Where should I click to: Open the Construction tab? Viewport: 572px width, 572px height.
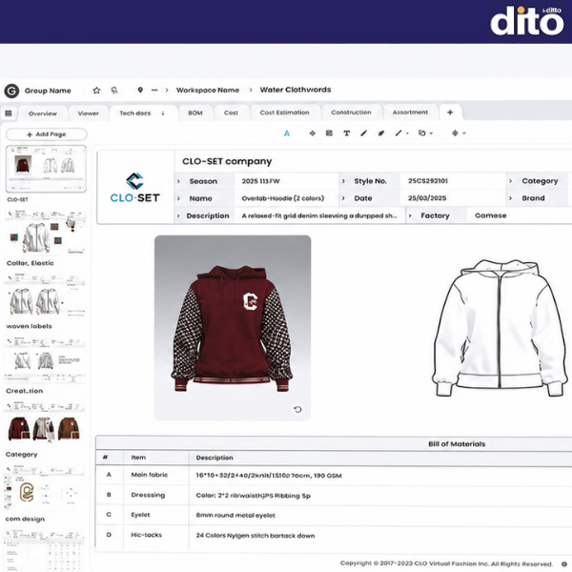click(x=351, y=112)
